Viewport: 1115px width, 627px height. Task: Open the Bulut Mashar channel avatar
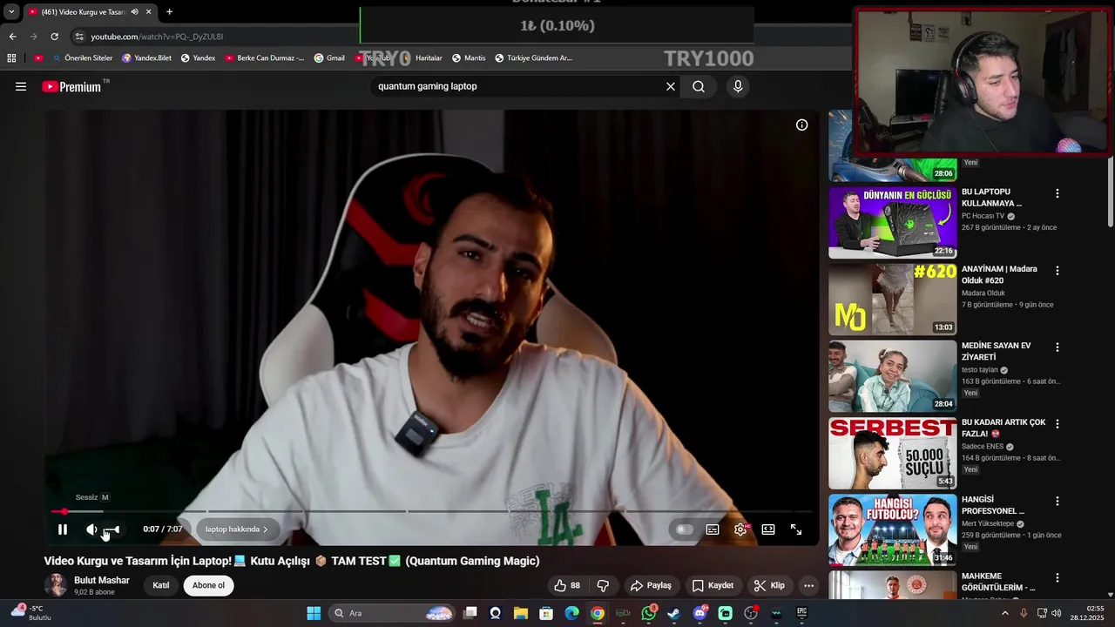pos(56,585)
